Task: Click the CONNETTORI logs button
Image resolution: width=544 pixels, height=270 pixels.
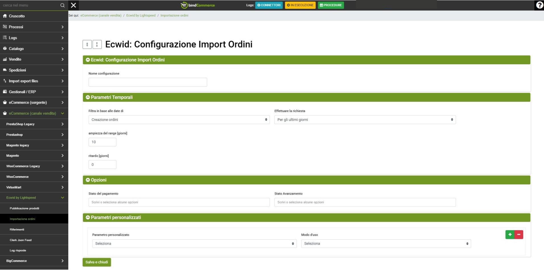Action: [269, 5]
